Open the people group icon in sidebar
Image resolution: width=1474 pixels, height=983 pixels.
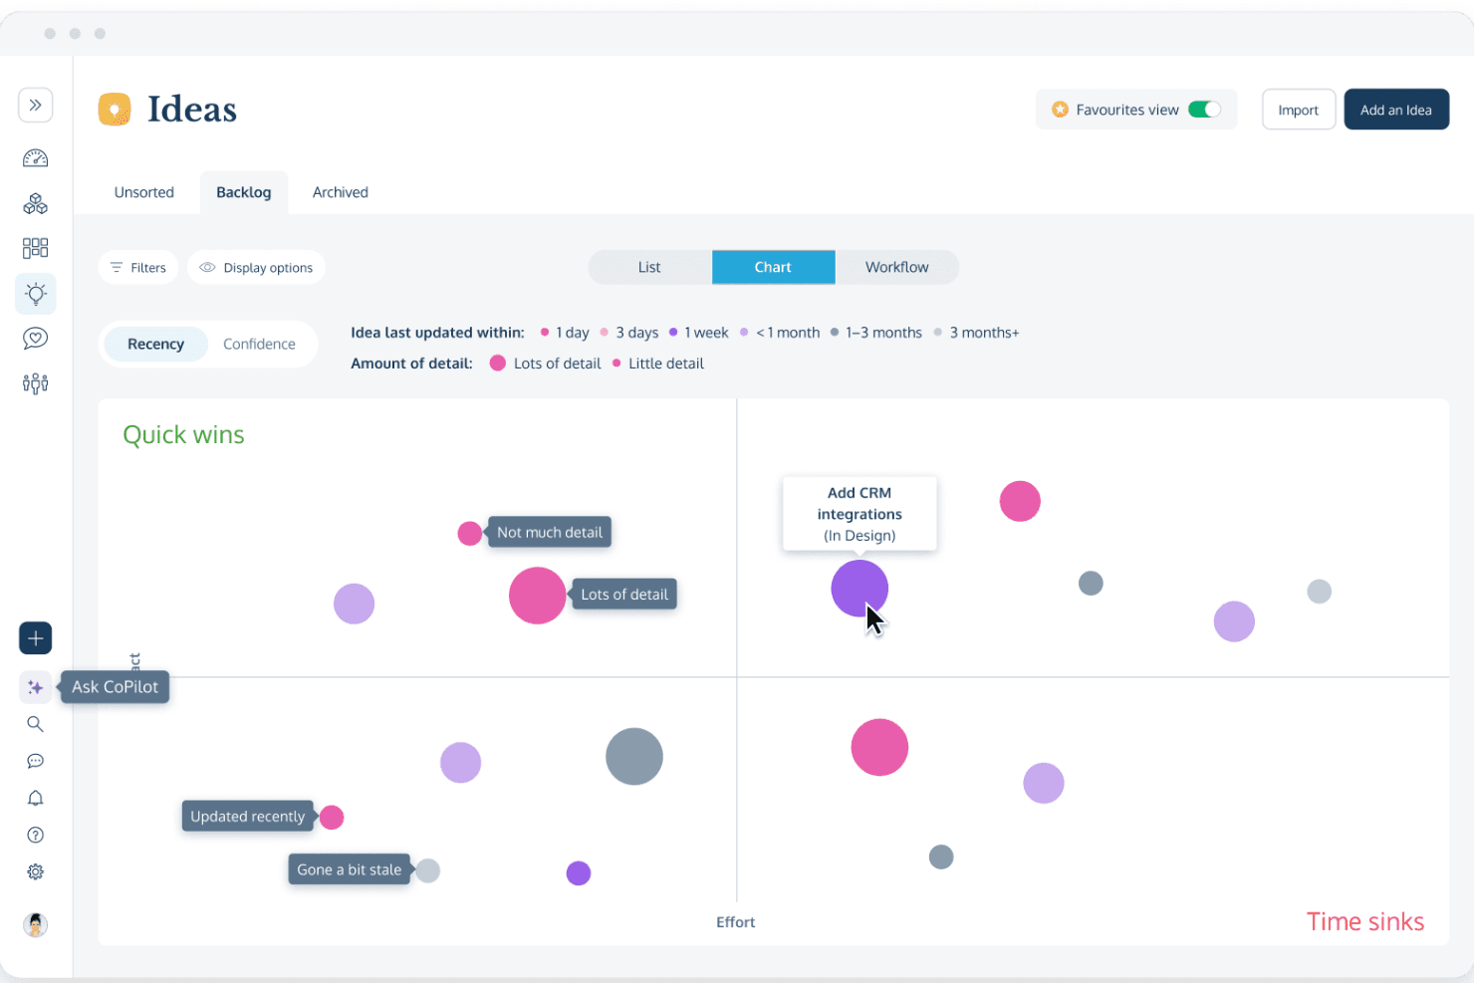(x=35, y=383)
